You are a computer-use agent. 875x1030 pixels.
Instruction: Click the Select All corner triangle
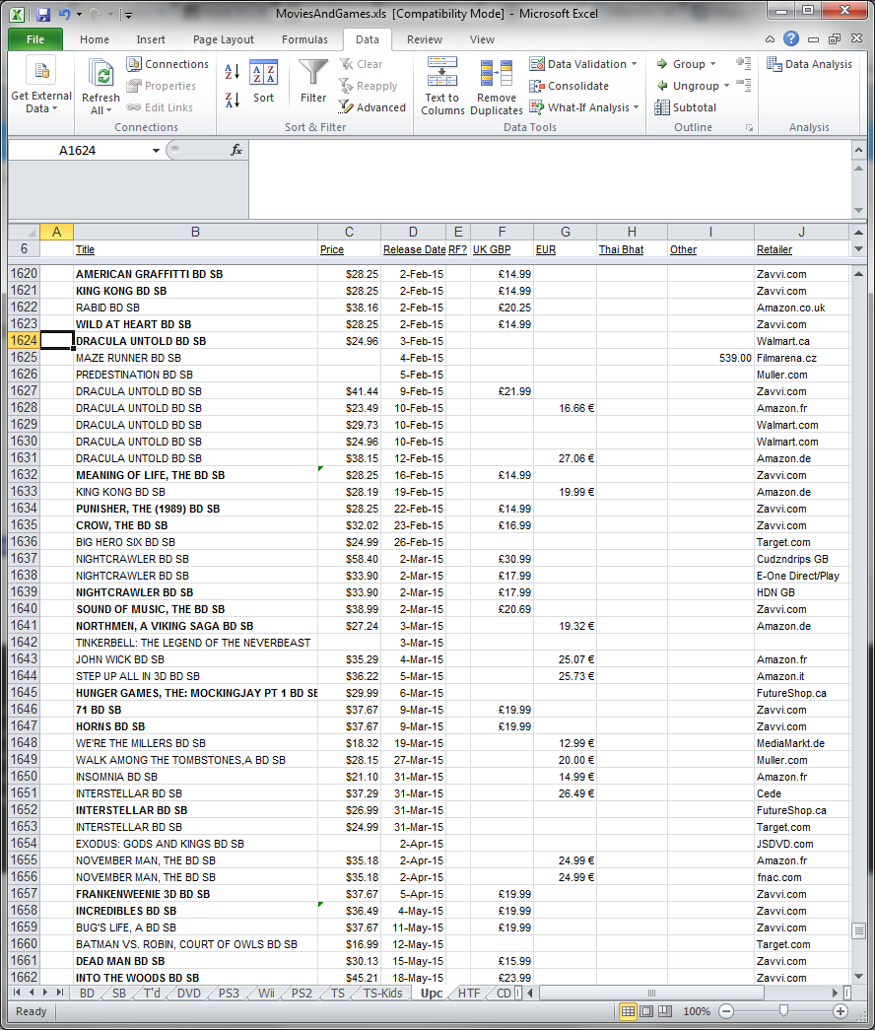[x=24, y=232]
